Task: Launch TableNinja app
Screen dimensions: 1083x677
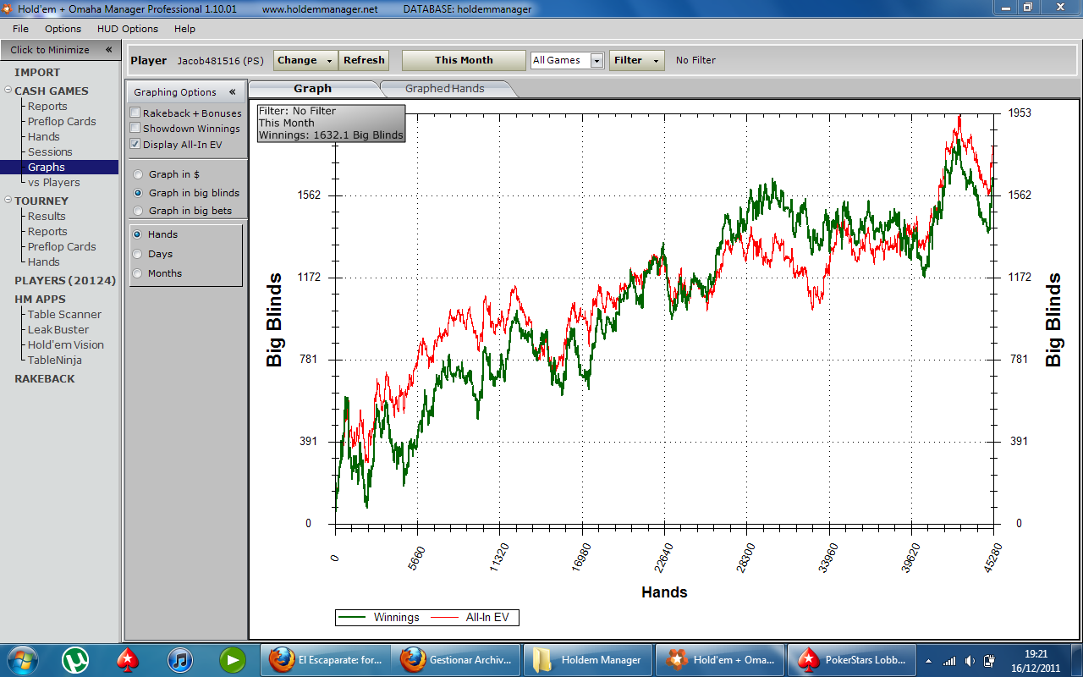Action: click(54, 360)
